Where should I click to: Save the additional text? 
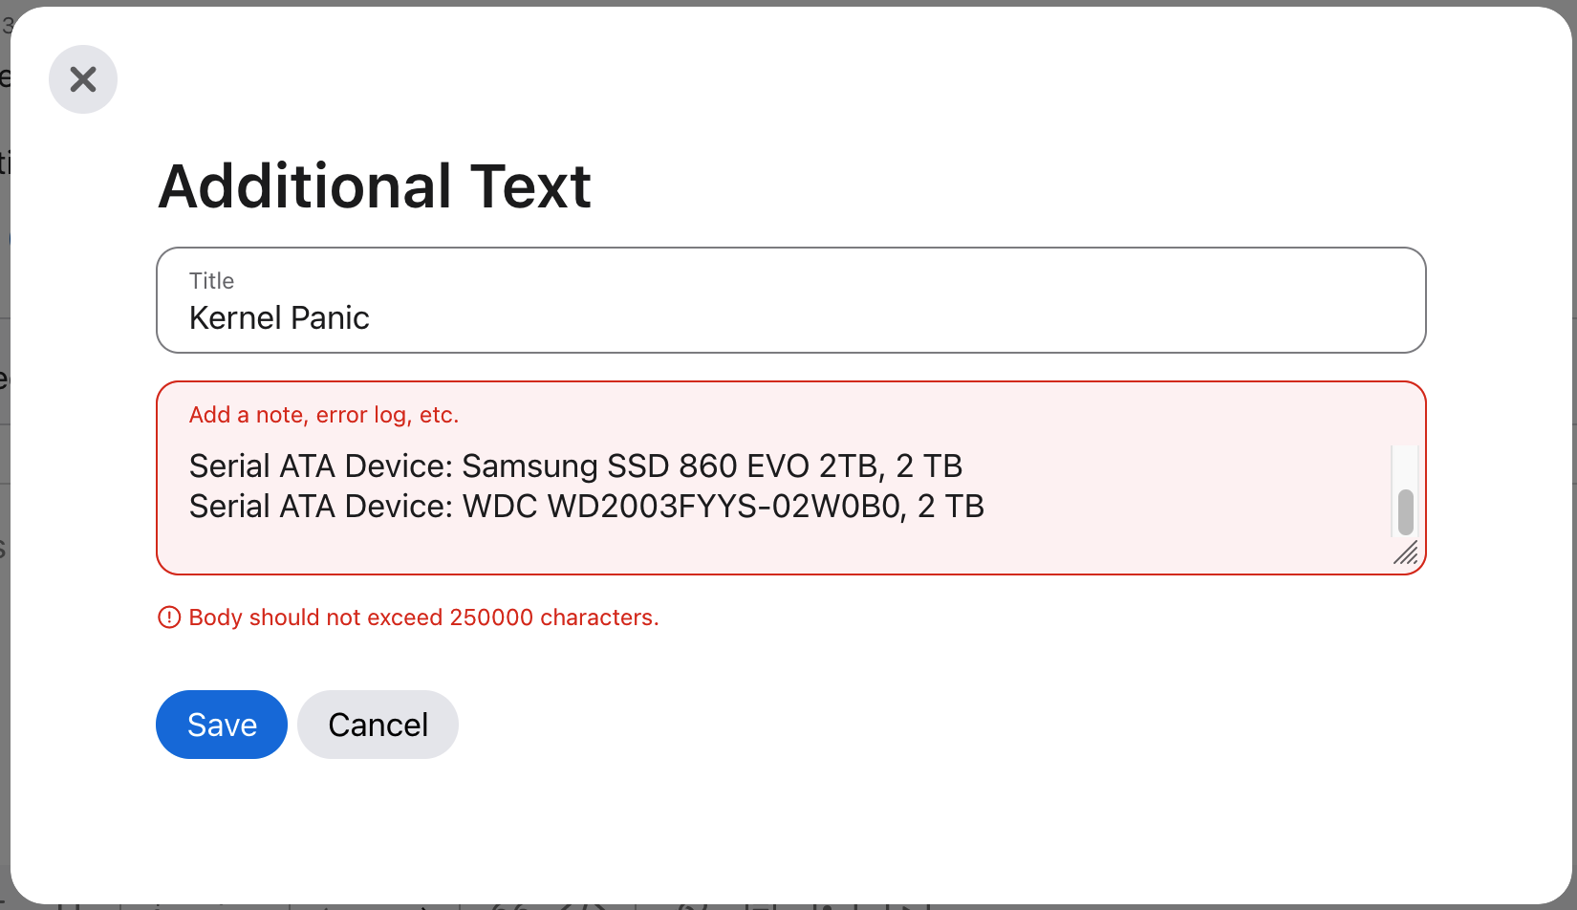point(222,725)
